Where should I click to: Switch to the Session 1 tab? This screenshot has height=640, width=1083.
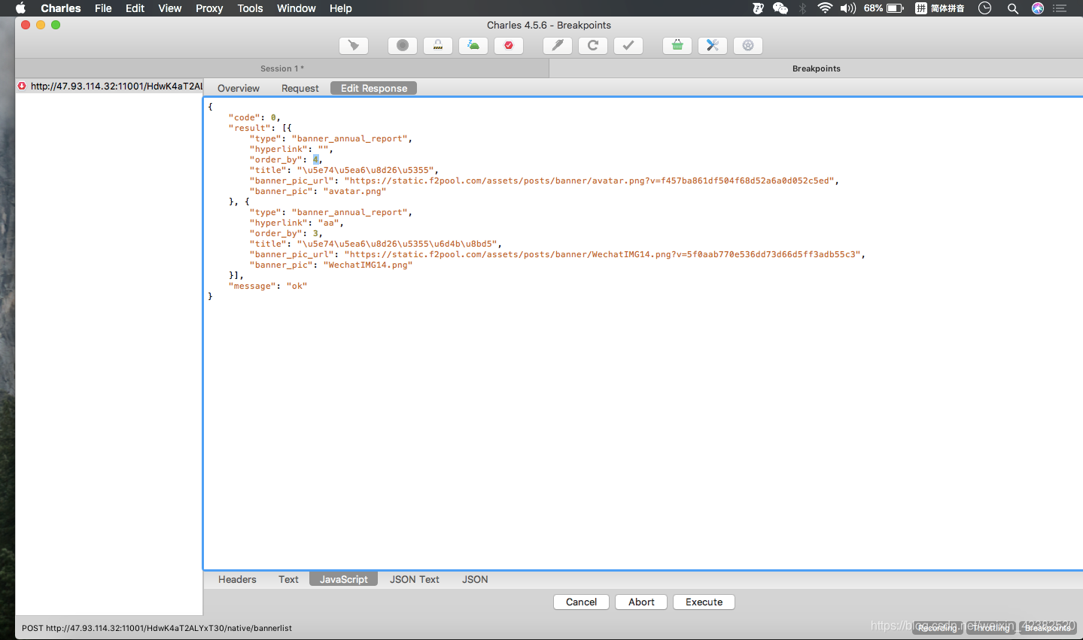pos(282,68)
